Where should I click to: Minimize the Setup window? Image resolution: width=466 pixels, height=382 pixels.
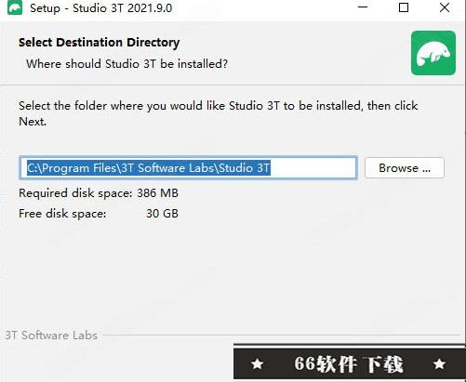(363, 7)
